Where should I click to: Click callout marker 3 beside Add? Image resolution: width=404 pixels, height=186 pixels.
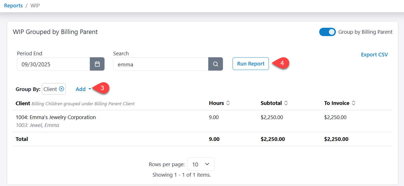(101, 88)
